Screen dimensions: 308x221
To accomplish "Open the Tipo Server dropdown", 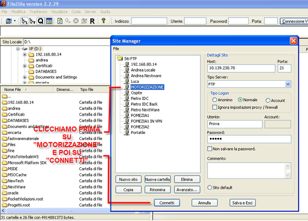I will pos(288,84).
